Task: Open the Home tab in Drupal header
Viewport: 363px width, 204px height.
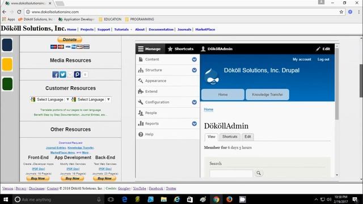Action: [223, 95]
